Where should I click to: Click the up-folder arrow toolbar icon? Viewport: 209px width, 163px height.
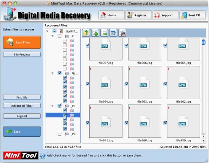[x=86, y=33]
